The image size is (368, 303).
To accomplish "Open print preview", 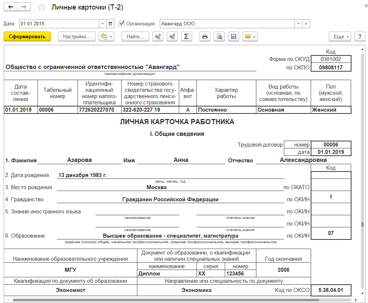I will 219,36.
